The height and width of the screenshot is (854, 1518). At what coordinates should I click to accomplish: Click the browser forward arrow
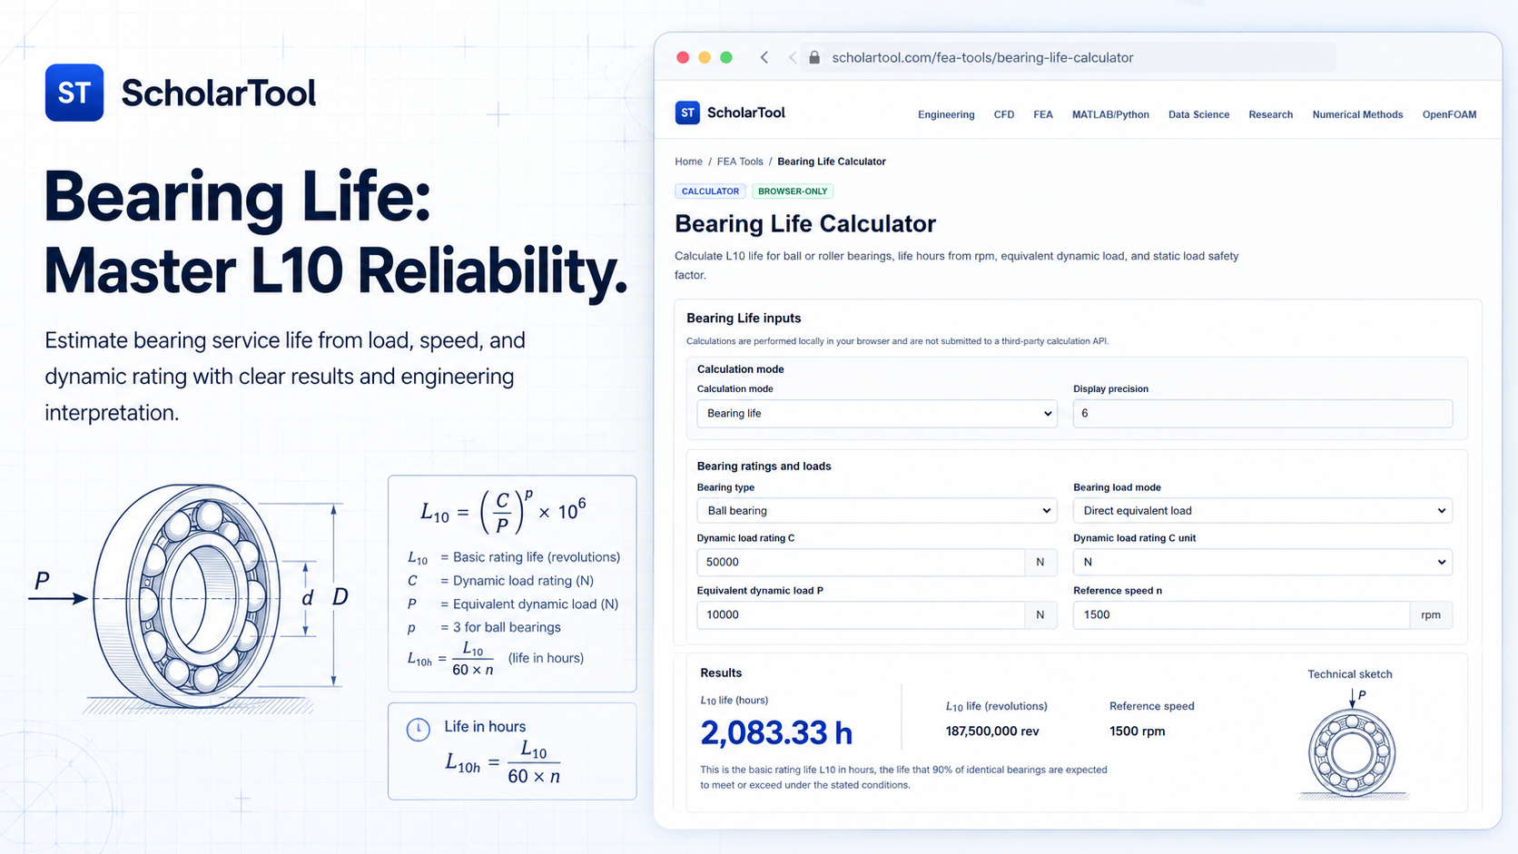[x=793, y=57]
